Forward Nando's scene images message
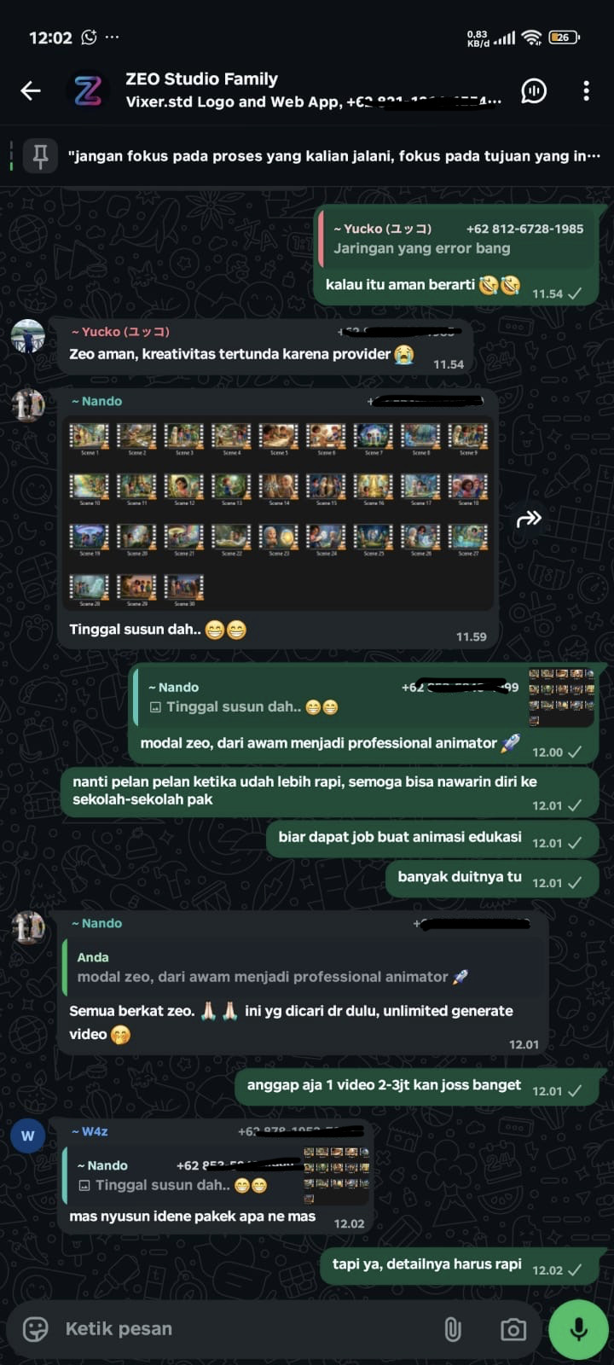The image size is (614, 1365). 529,518
